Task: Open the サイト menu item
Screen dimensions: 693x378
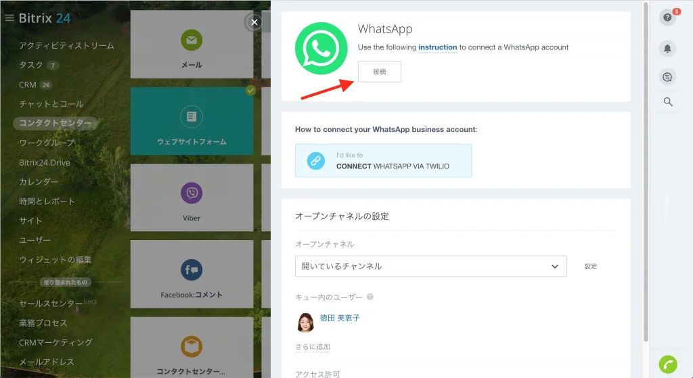Action: click(x=30, y=221)
